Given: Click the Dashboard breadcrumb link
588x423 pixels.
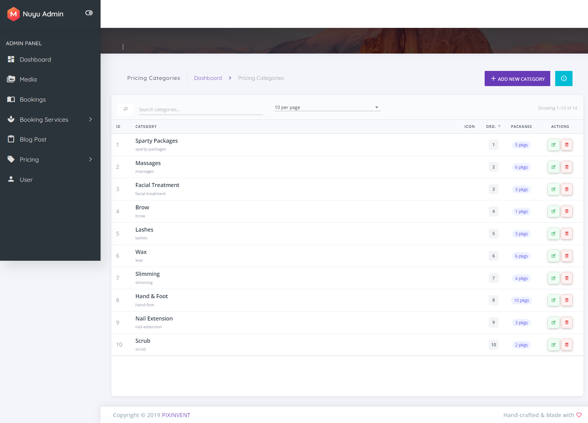Looking at the screenshot, I should [208, 78].
